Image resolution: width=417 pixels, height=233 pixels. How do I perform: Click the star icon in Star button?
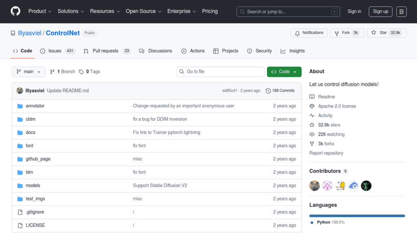[374, 33]
